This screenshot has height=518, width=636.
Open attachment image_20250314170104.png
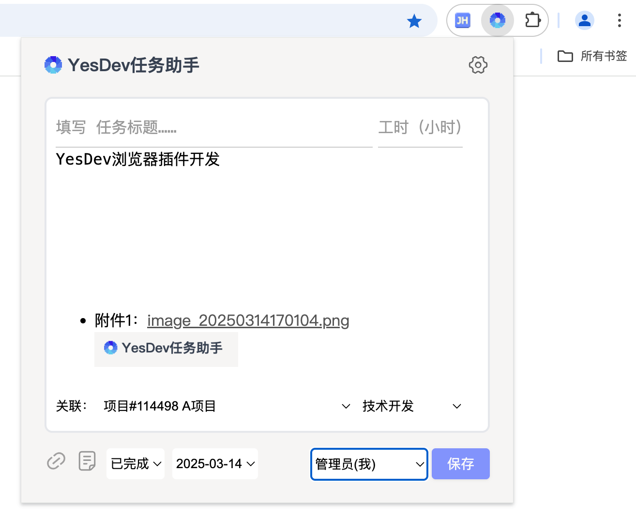point(248,320)
